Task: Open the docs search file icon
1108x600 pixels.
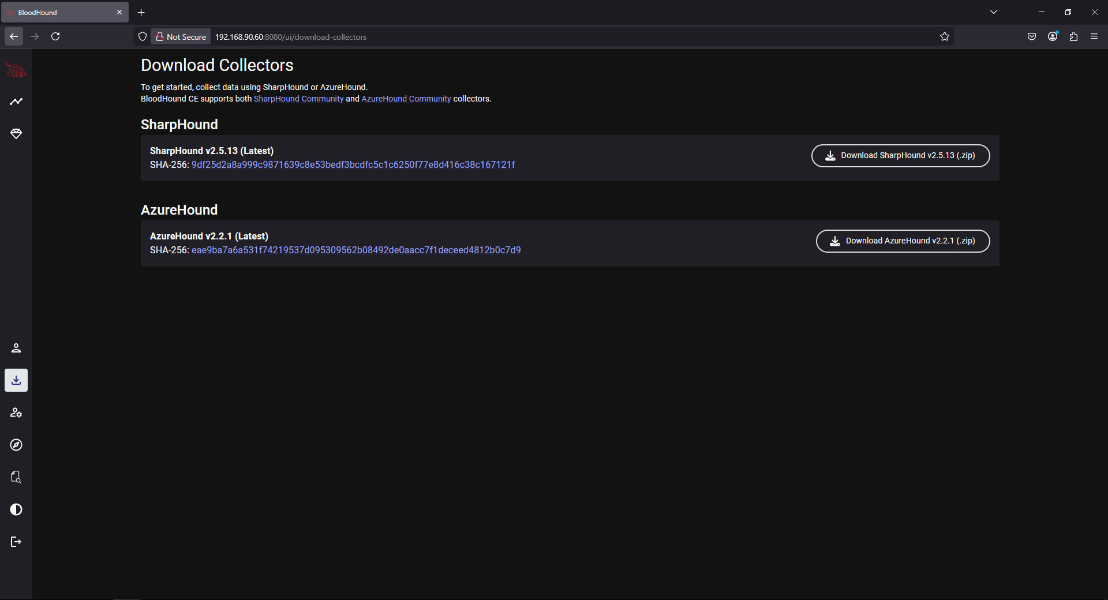Action: (16, 477)
